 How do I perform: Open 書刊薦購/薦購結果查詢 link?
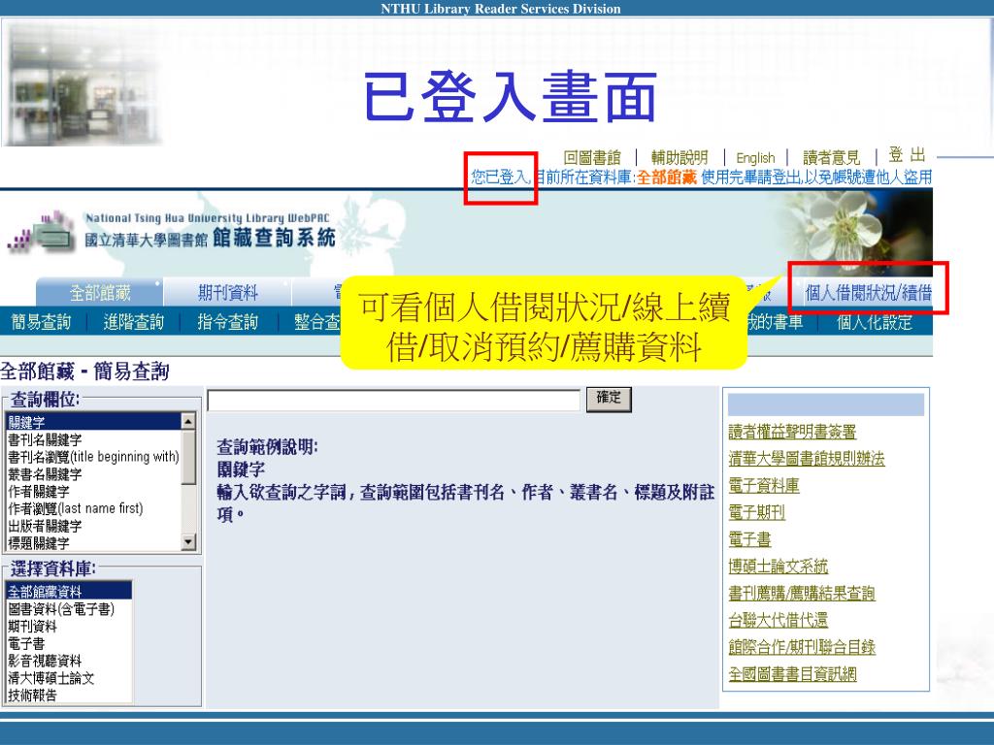(802, 594)
